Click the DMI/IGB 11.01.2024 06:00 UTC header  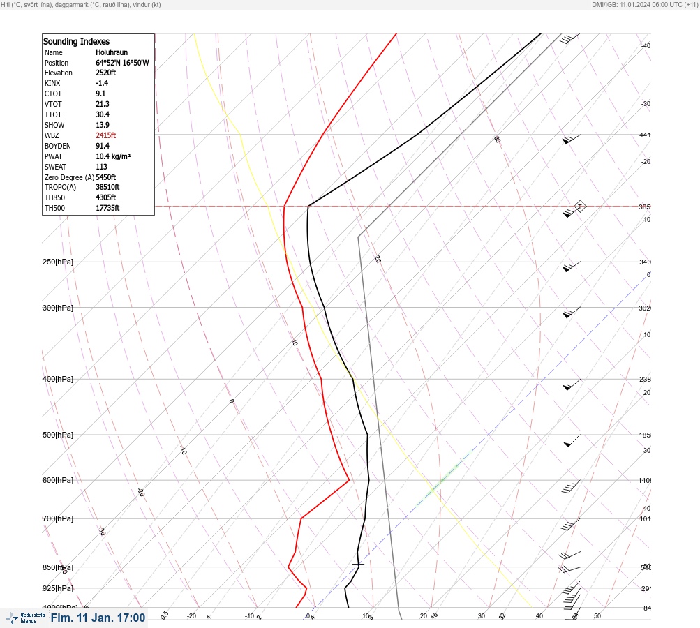645,4
